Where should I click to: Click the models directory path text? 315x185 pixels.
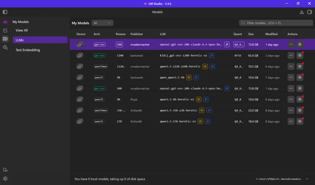point(278,179)
